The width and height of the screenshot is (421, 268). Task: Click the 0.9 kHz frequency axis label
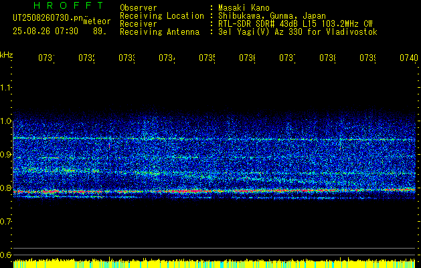[x=5, y=155]
